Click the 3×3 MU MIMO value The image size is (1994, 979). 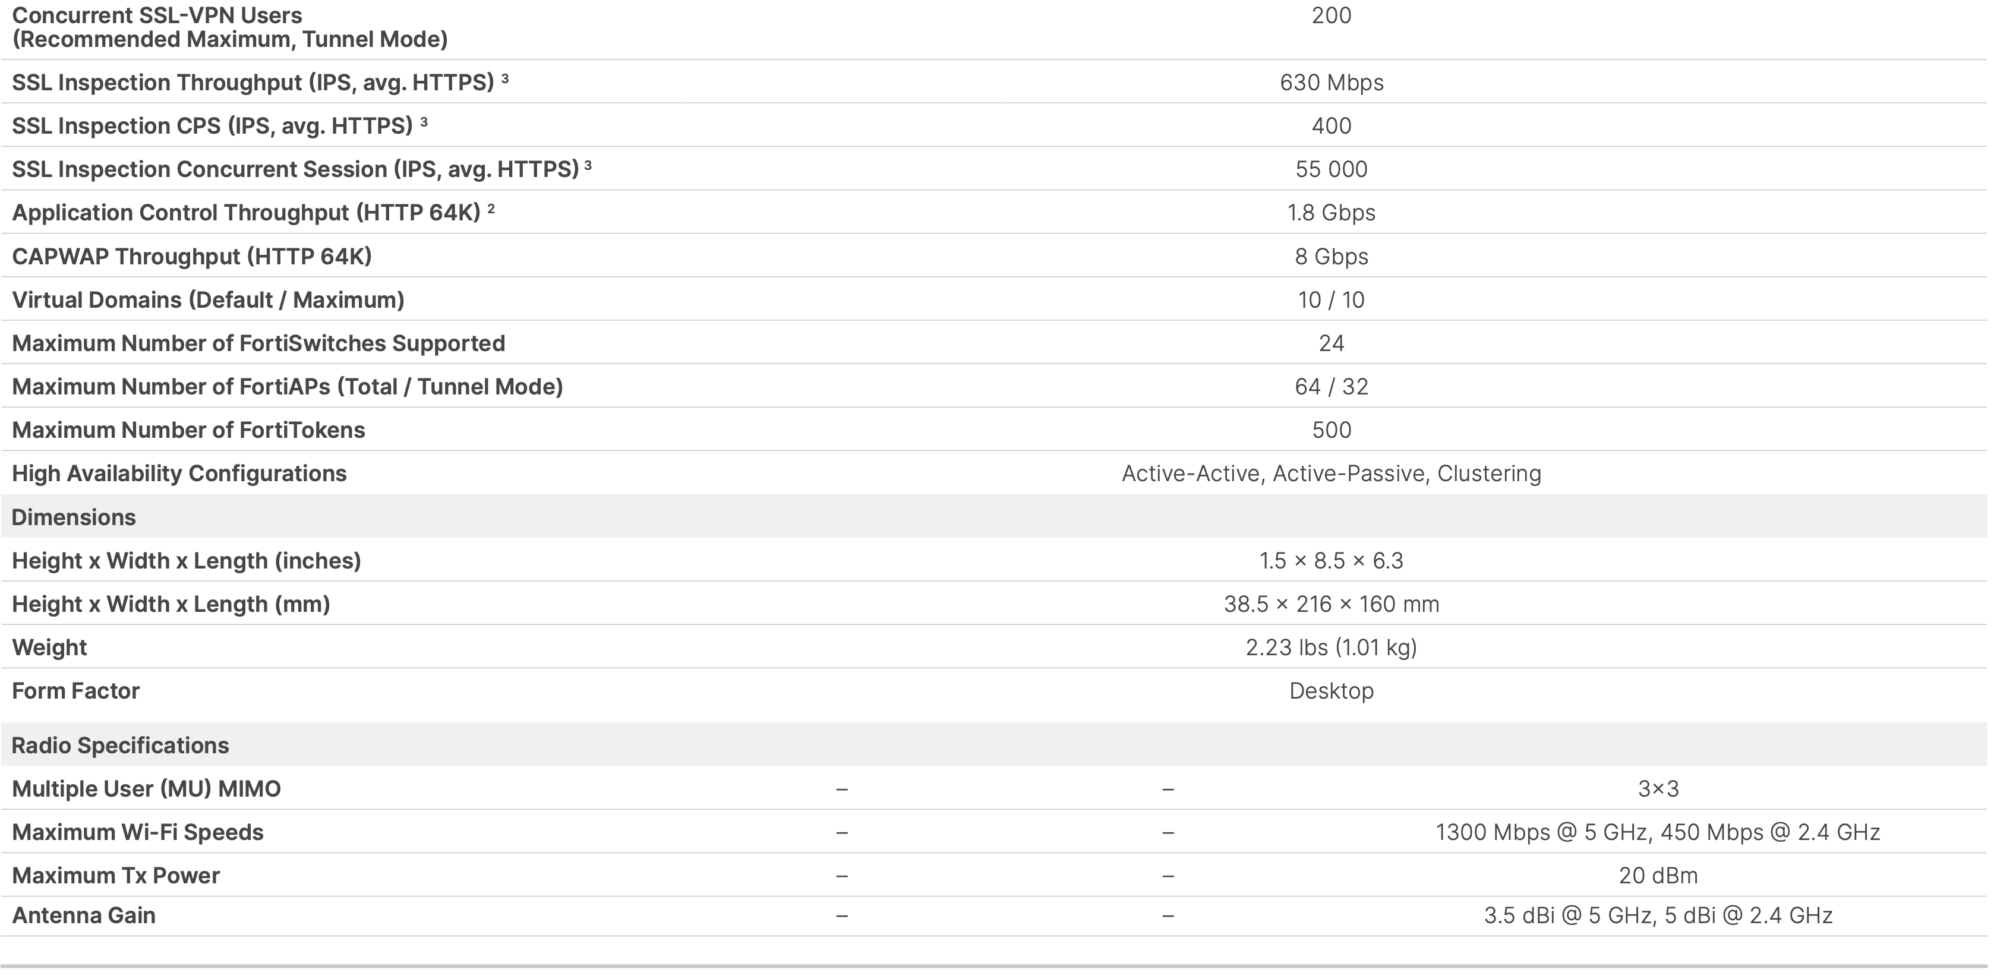point(1657,789)
